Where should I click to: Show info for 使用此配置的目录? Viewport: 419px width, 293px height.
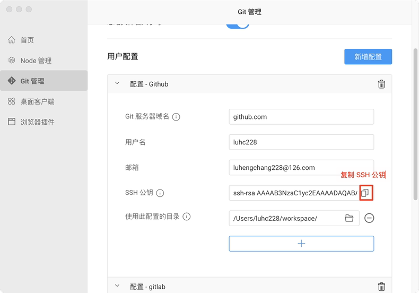click(187, 217)
